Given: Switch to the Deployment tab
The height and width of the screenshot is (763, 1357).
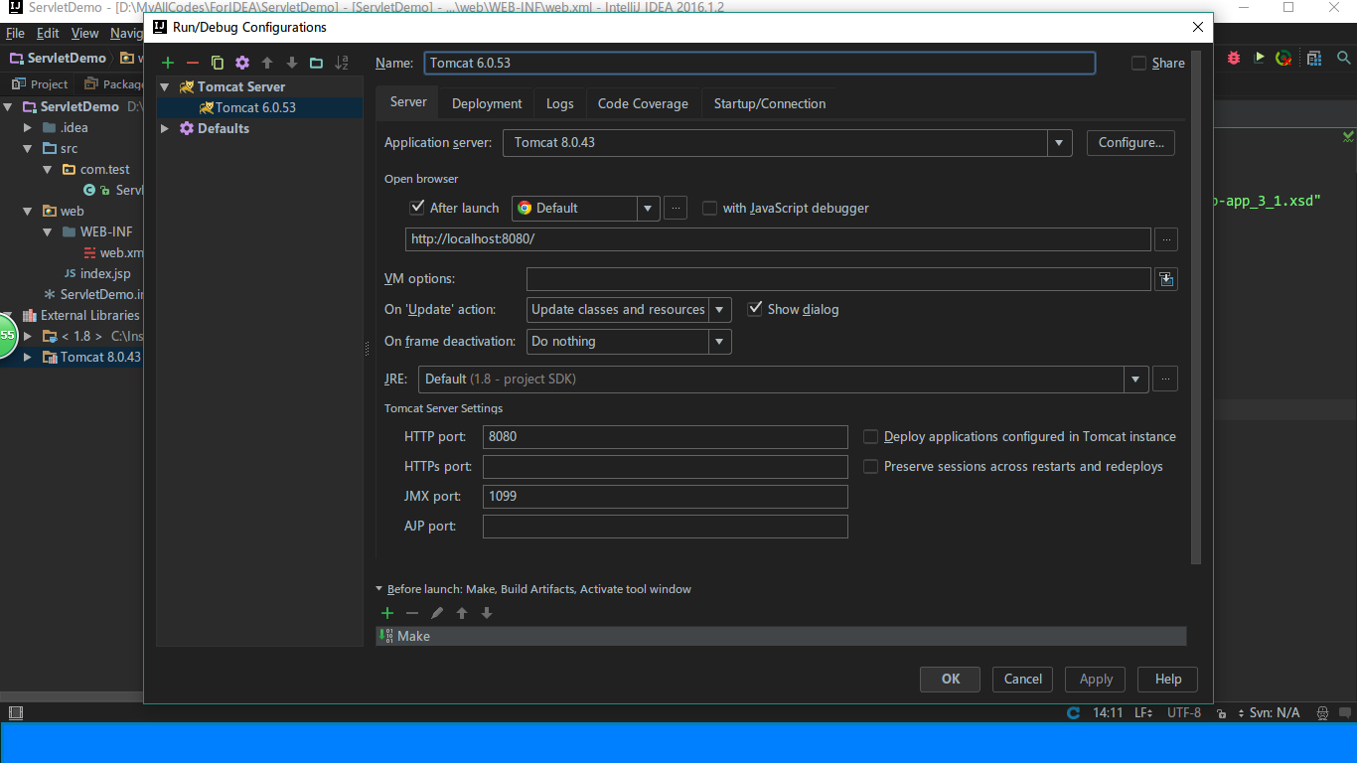Looking at the screenshot, I should click(x=487, y=103).
